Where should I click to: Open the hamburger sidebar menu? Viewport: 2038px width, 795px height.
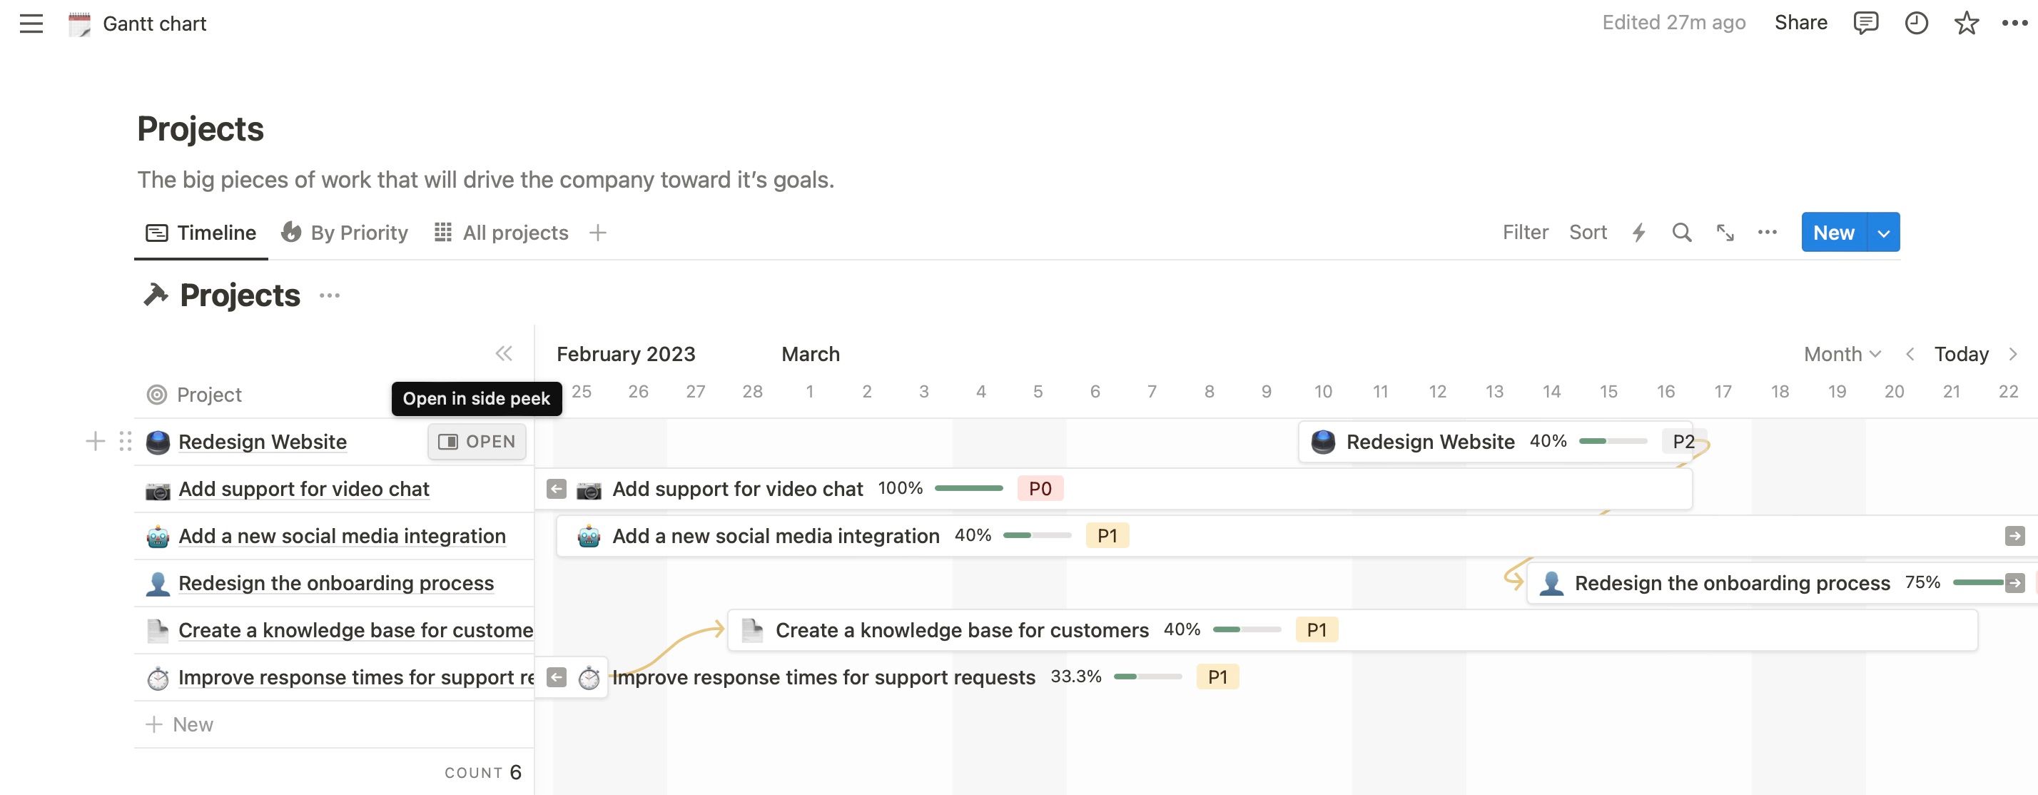click(x=31, y=24)
